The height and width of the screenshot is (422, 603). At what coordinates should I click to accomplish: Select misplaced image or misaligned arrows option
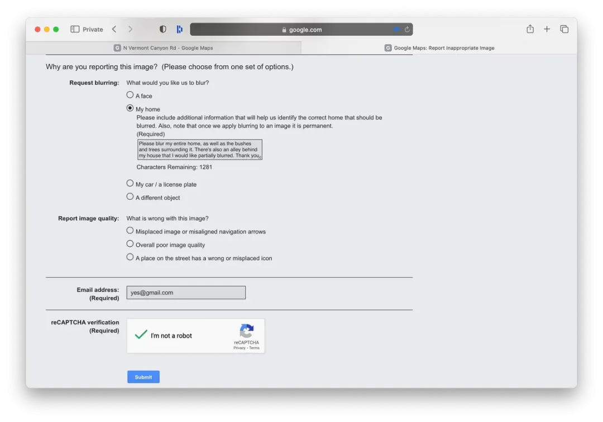coord(130,231)
